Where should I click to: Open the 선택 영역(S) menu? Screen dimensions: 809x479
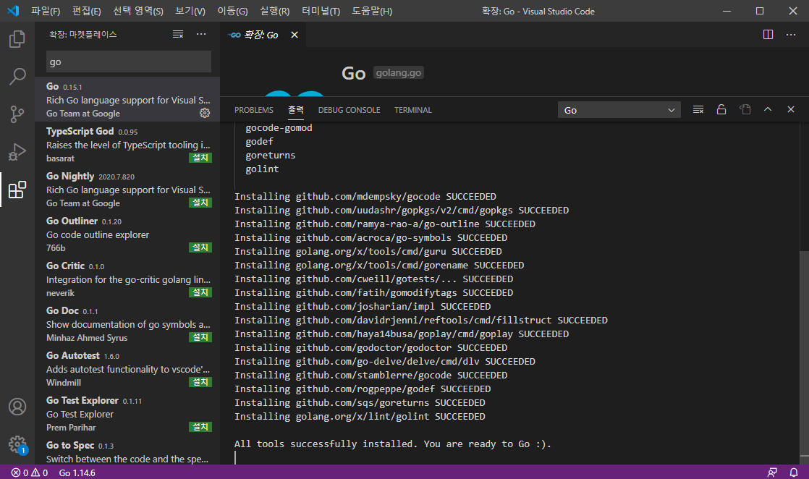click(x=137, y=11)
